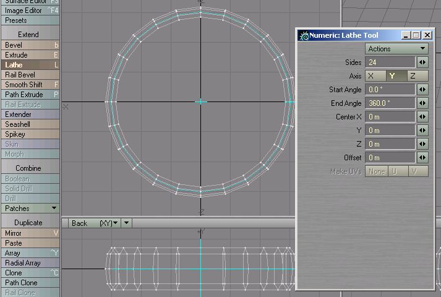Click the End Angle stepper arrows
Screen dimensions: 441x297
click(x=422, y=103)
